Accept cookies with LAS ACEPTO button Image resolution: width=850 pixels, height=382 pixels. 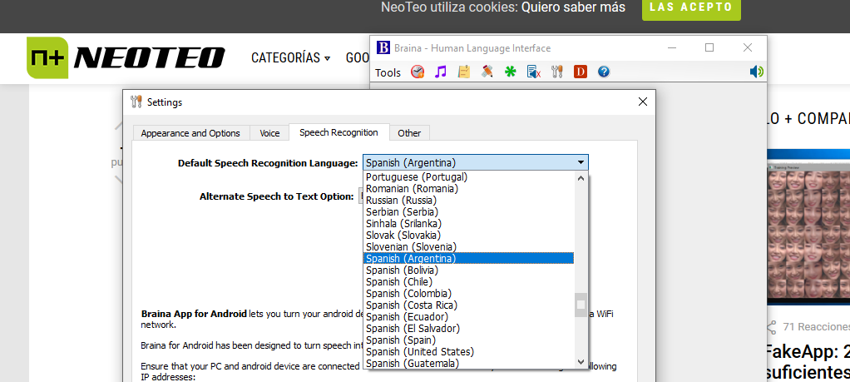(691, 7)
